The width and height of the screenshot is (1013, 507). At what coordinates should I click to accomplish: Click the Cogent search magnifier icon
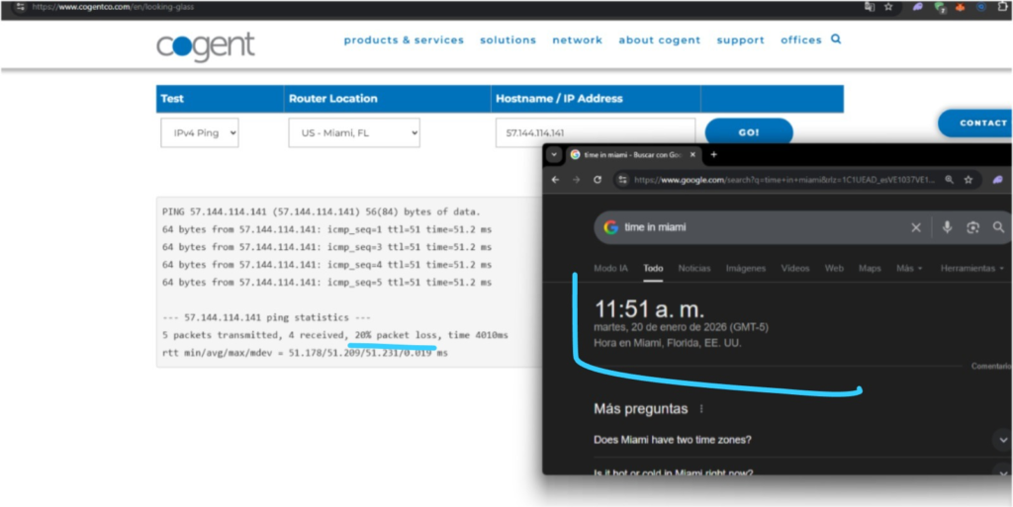point(836,40)
